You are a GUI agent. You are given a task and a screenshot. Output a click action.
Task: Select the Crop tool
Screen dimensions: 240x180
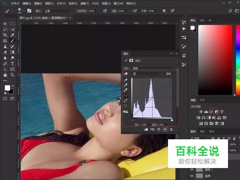[5, 35]
